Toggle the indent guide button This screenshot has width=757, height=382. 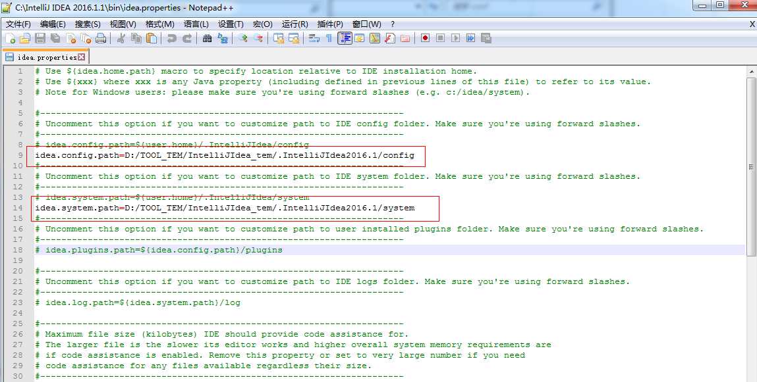click(x=345, y=39)
